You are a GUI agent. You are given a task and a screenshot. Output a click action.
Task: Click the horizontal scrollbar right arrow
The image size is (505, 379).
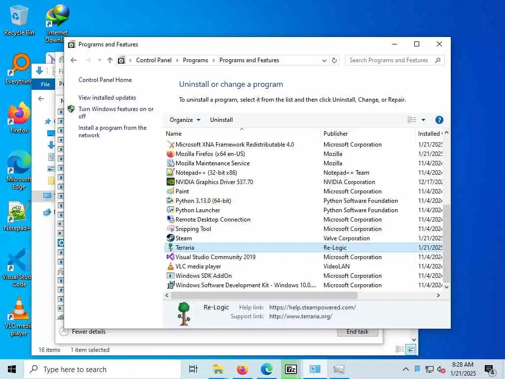point(438,295)
